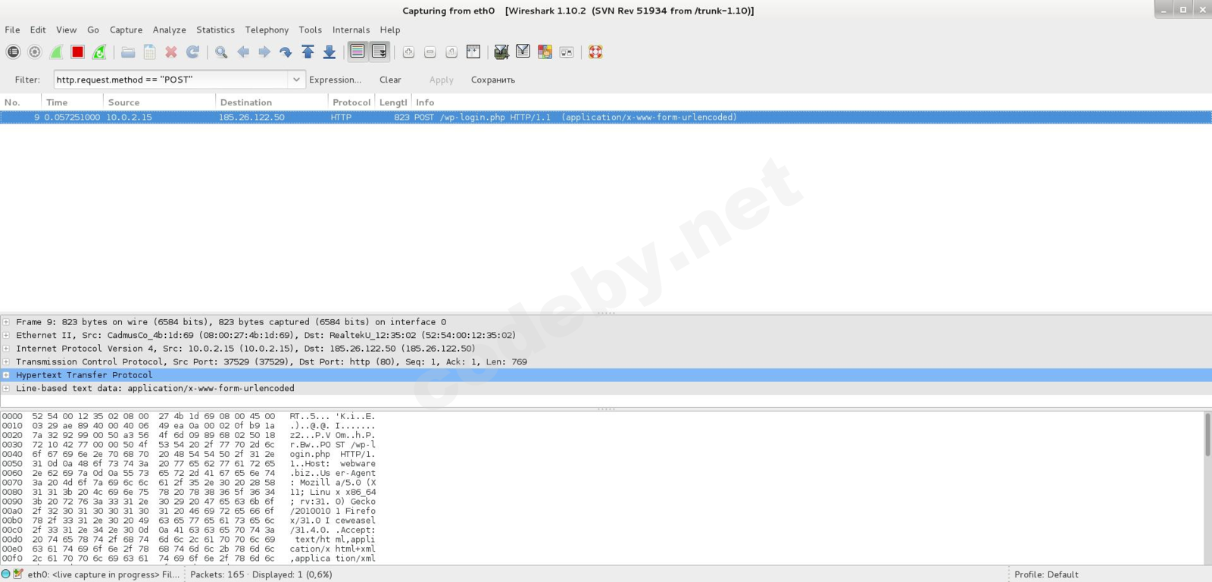
Task: Edit capture filter icon
Action: [x=501, y=52]
